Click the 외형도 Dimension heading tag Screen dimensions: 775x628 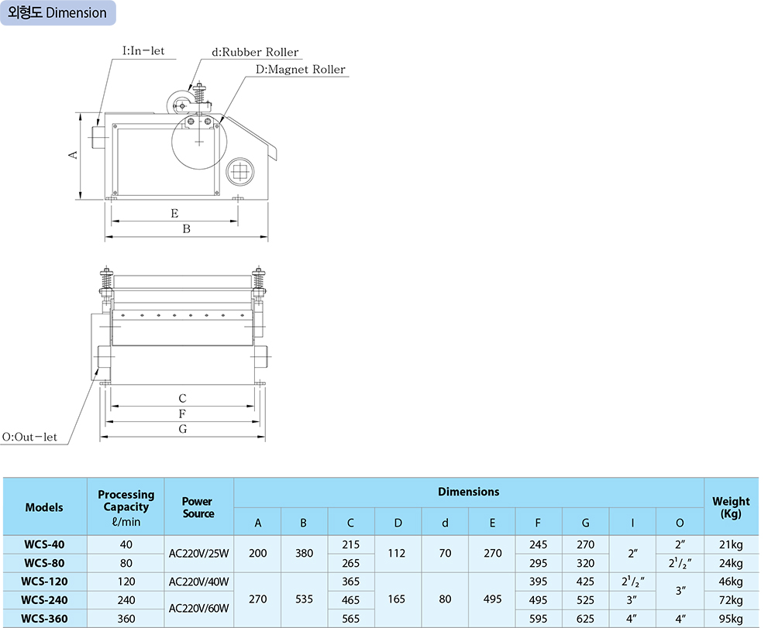click(x=58, y=13)
